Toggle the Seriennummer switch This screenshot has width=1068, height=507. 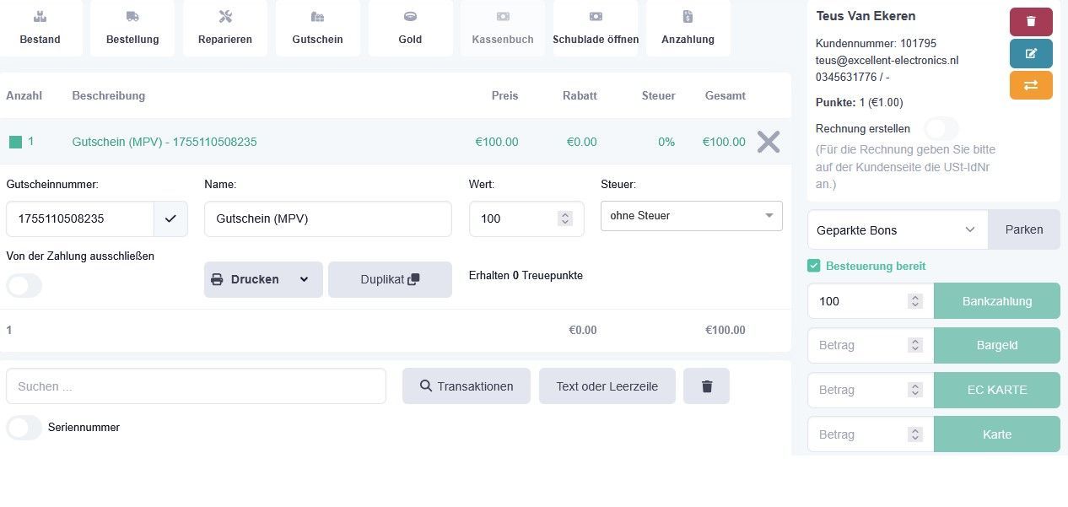click(x=24, y=428)
